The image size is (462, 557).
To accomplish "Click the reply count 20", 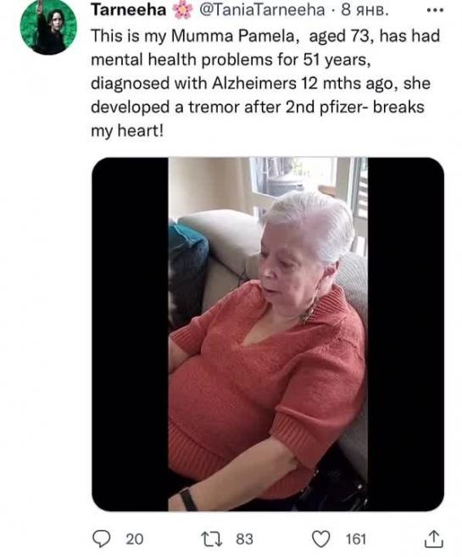I will [x=135, y=539].
